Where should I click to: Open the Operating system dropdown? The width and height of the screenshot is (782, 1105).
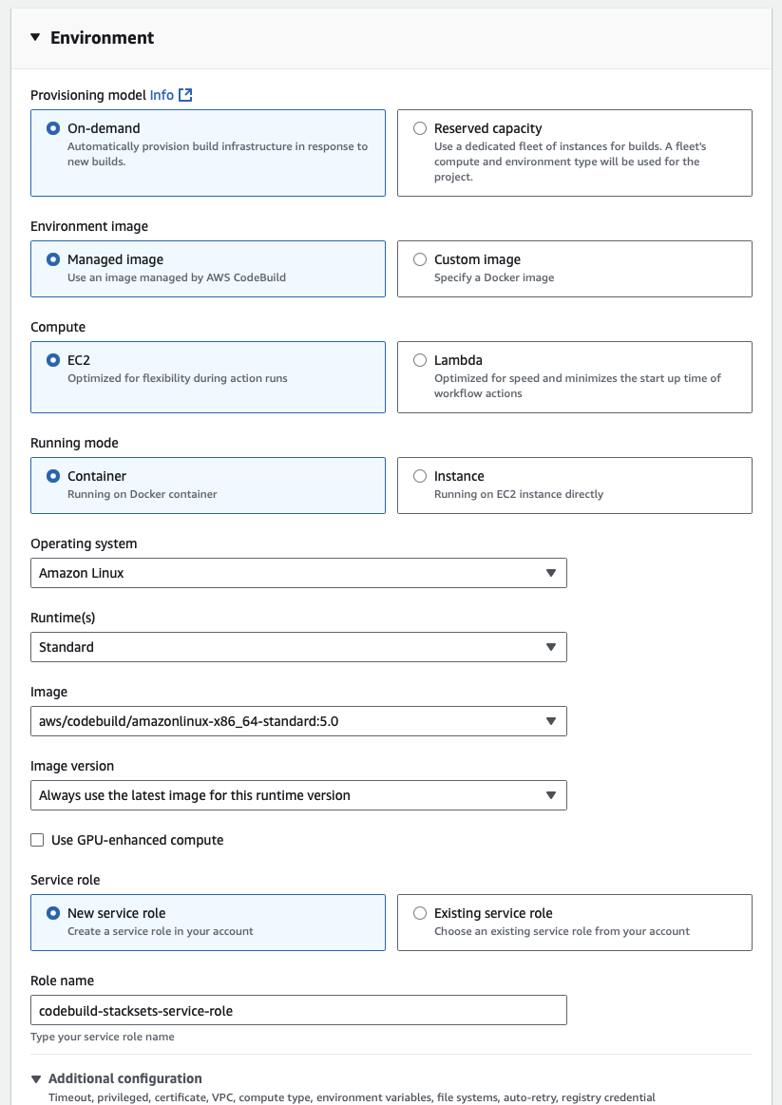click(298, 573)
